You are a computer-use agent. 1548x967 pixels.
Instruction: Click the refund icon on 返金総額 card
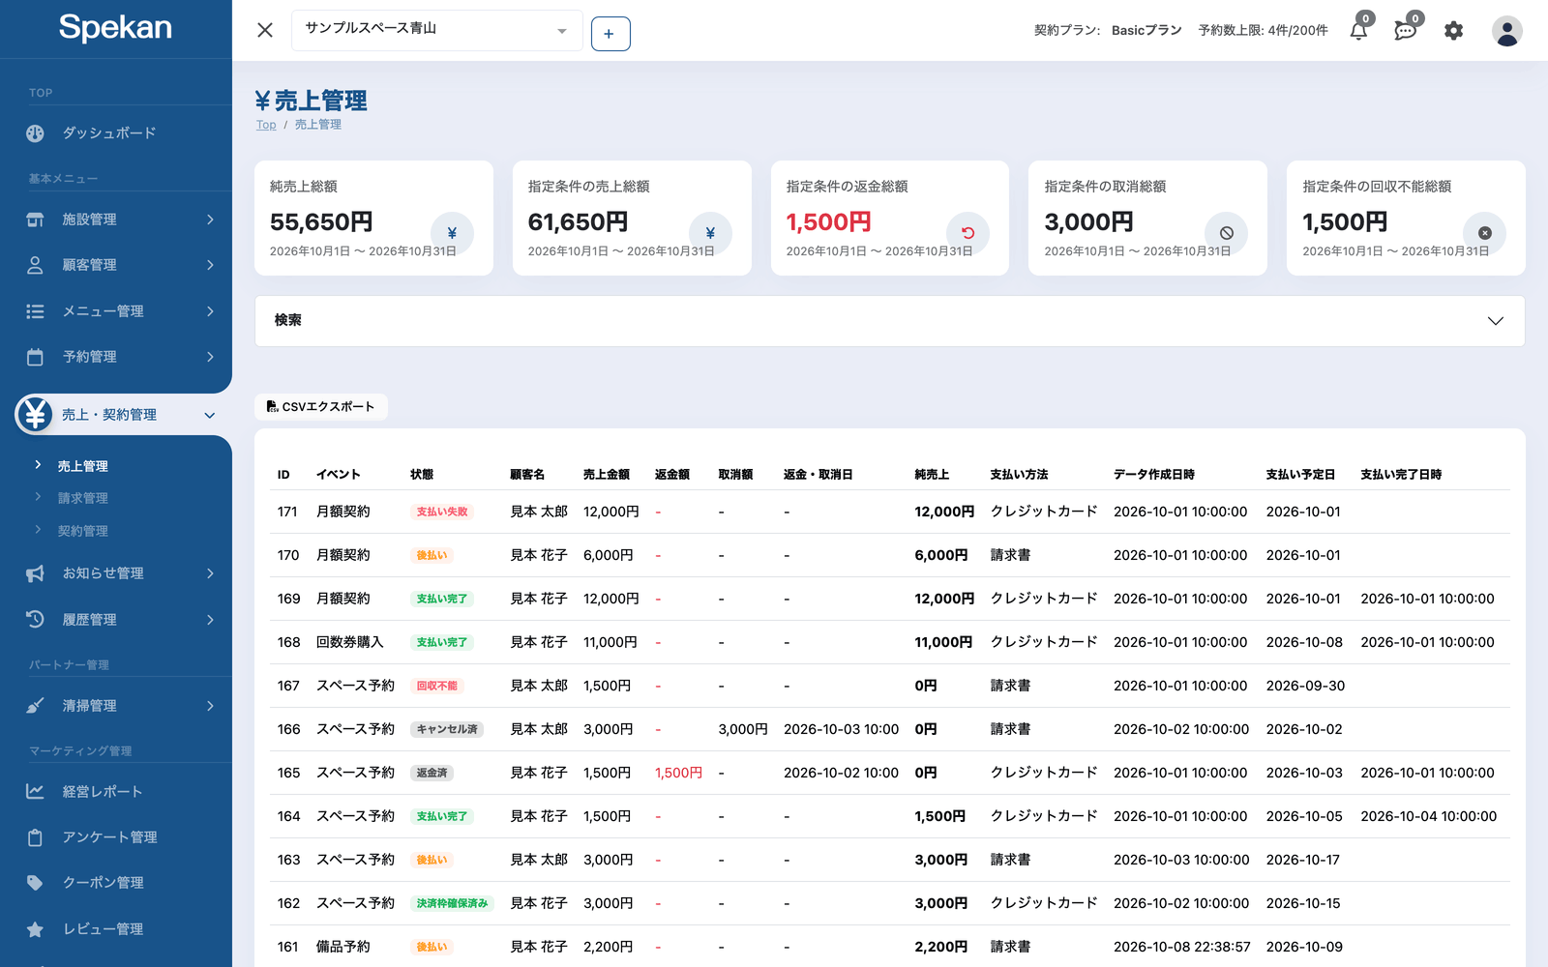tap(967, 233)
